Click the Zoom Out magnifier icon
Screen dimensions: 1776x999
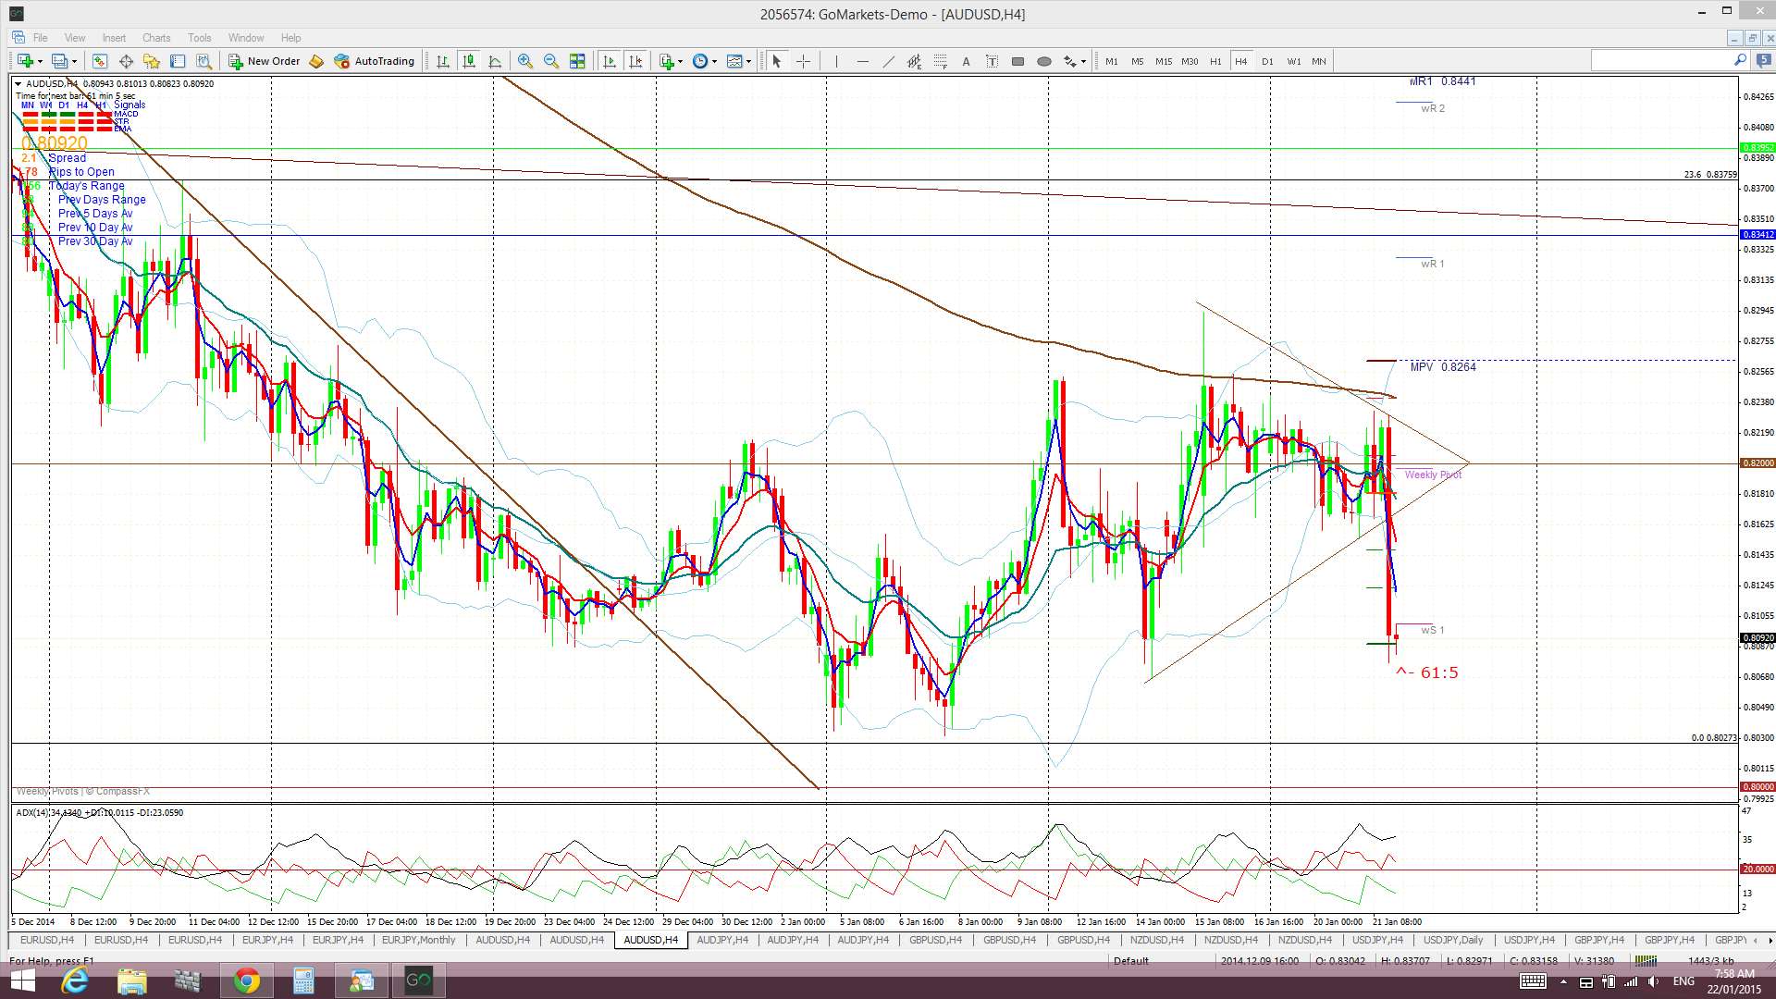click(x=551, y=61)
